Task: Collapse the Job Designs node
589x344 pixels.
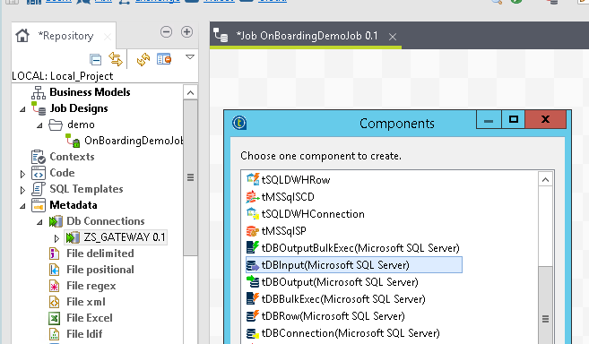Action: (x=22, y=109)
